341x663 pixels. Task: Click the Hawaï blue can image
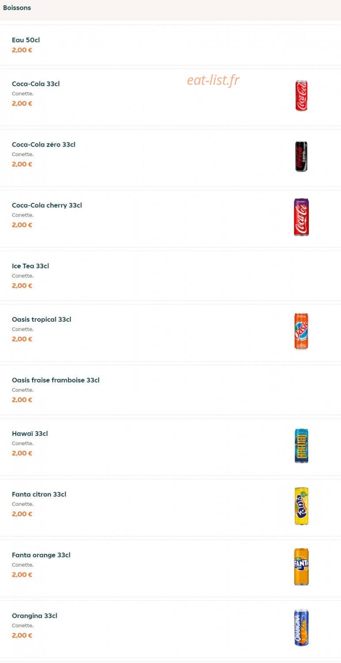click(x=301, y=446)
